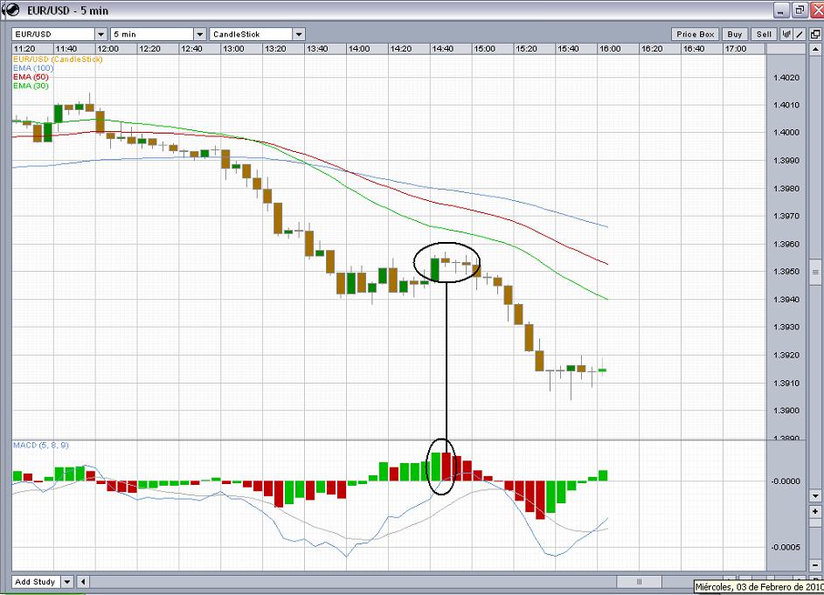Select the draw trend line tool
This screenshot has width=824, height=595.
[799, 34]
